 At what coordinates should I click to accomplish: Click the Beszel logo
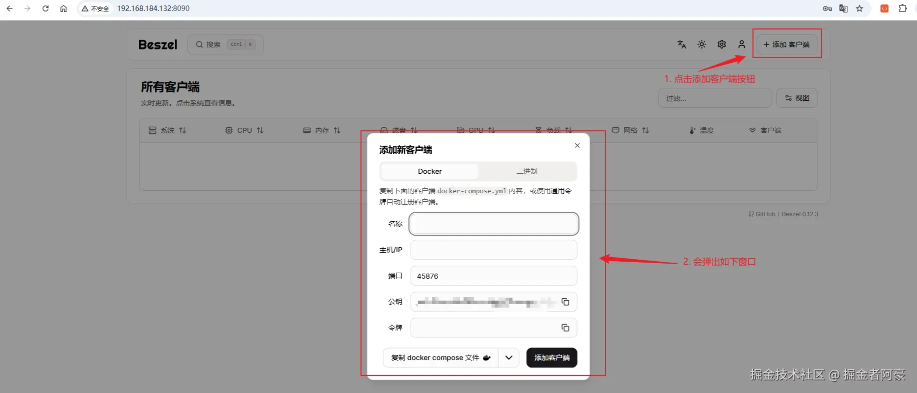[158, 44]
